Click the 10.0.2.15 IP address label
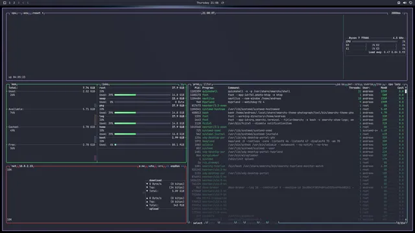The height and width of the screenshot is (233, 415). click(26, 166)
